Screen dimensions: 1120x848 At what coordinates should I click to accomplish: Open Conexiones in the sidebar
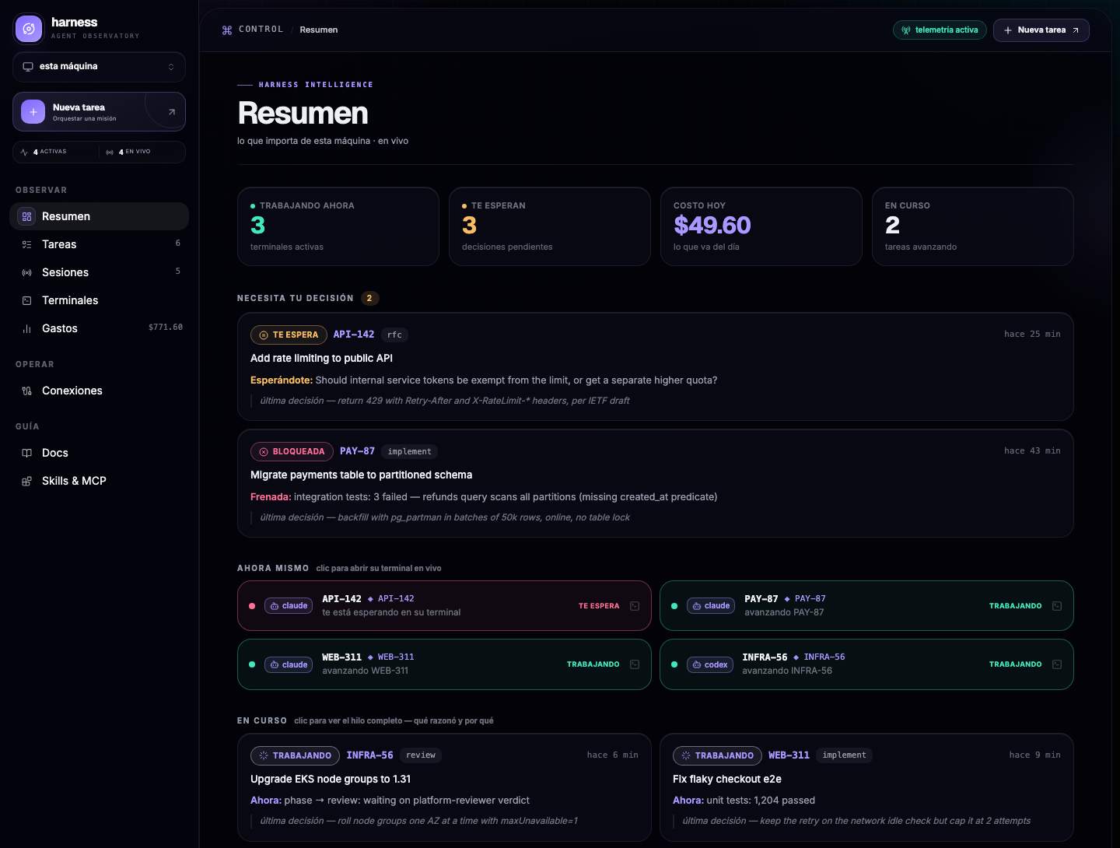pos(99,391)
